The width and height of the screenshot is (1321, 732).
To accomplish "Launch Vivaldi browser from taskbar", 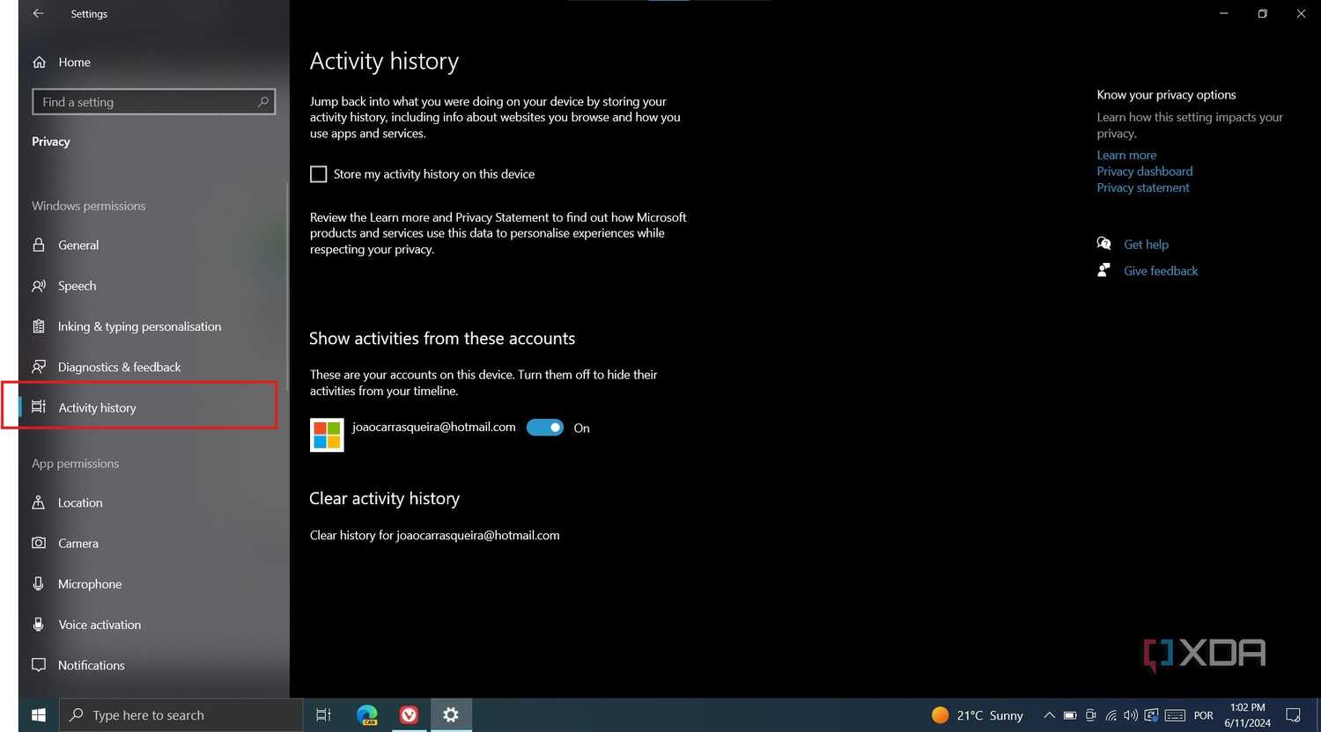I will [409, 715].
